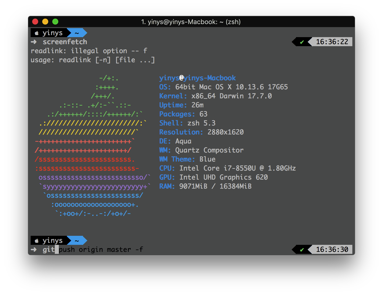Click the yellow slash rows of the ASCII Apple logo
Image resolution: width=383 pixels, height=295 pixels.
point(92,128)
